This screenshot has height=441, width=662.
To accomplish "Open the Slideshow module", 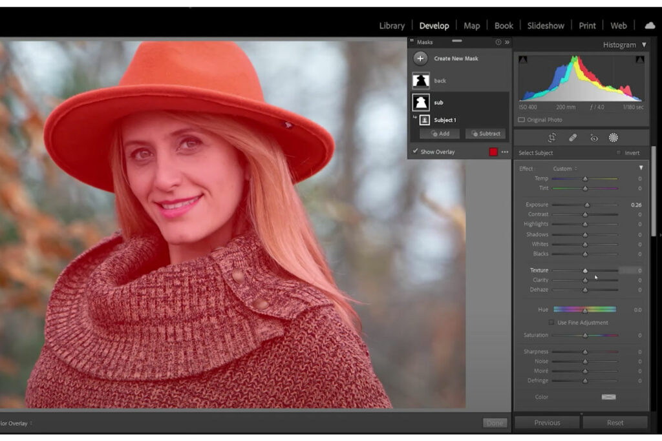I will [x=546, y=26].
